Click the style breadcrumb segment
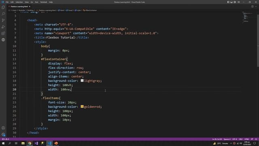 (78, 10)
